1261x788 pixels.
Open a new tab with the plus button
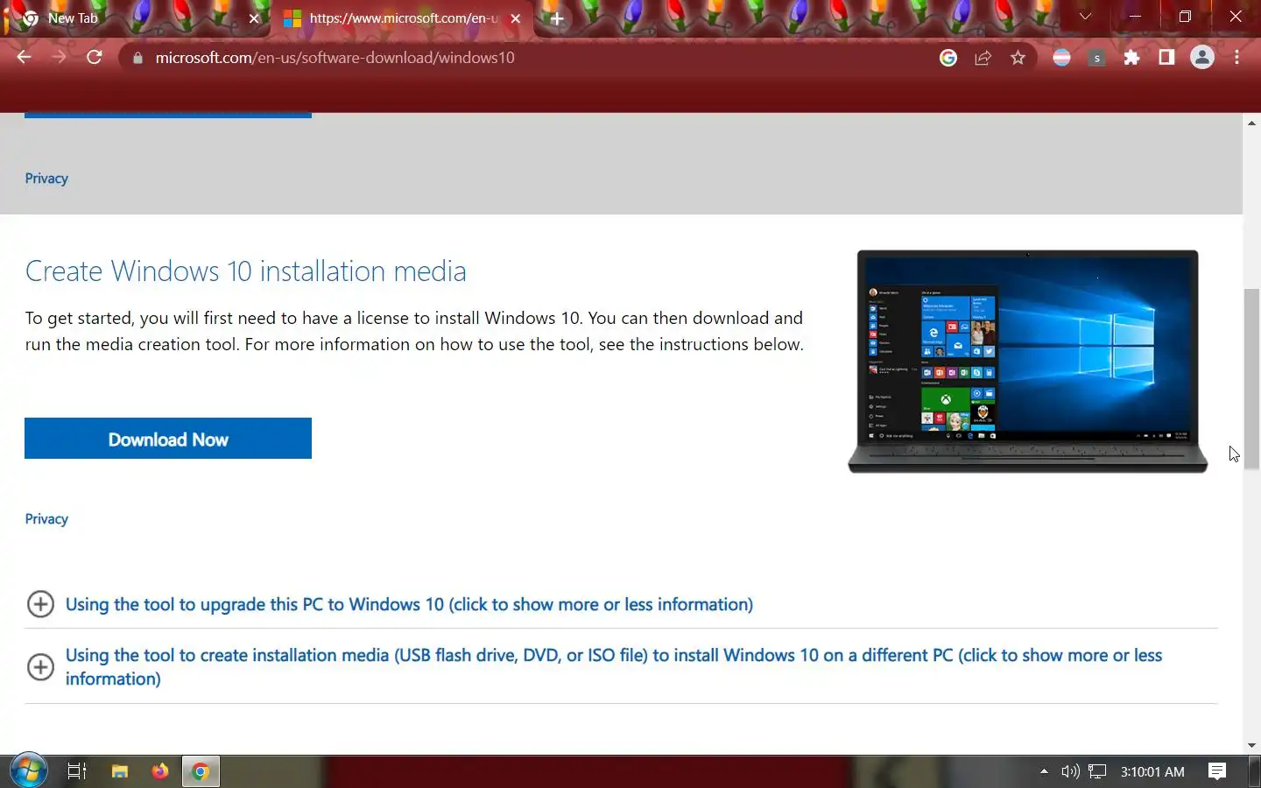tap(556, 18)
